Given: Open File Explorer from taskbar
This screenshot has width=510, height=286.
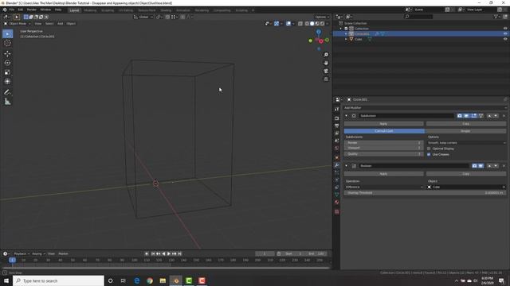Looking at the screenshot, I should (x=163, y=280).
